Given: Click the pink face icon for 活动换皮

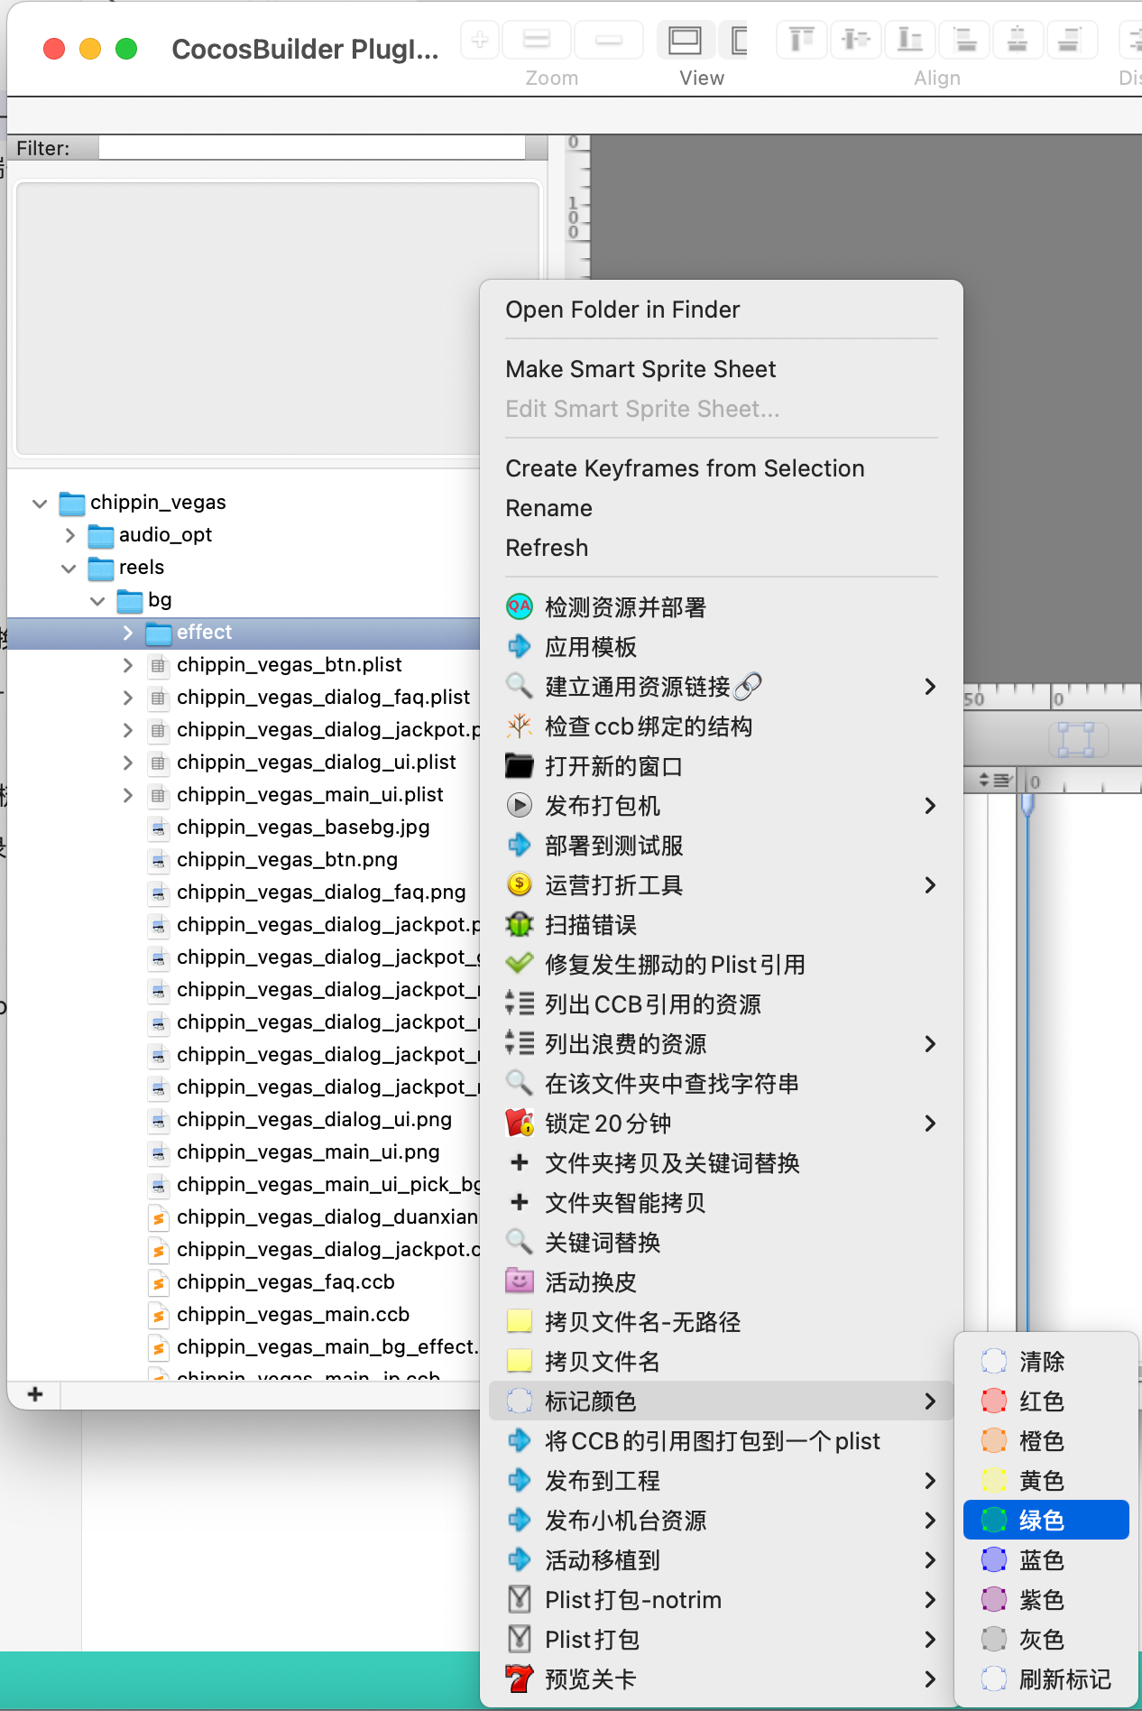Looking at the screenshot, I should click(520, 1281).
